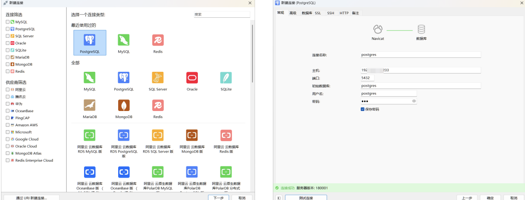Select PostgreSQL under recently used
This screenshot has width=525, height=200.
90,43
